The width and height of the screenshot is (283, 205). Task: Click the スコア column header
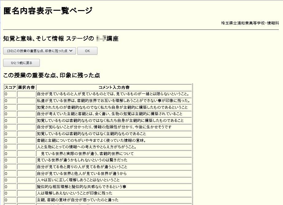pos(10,87)
